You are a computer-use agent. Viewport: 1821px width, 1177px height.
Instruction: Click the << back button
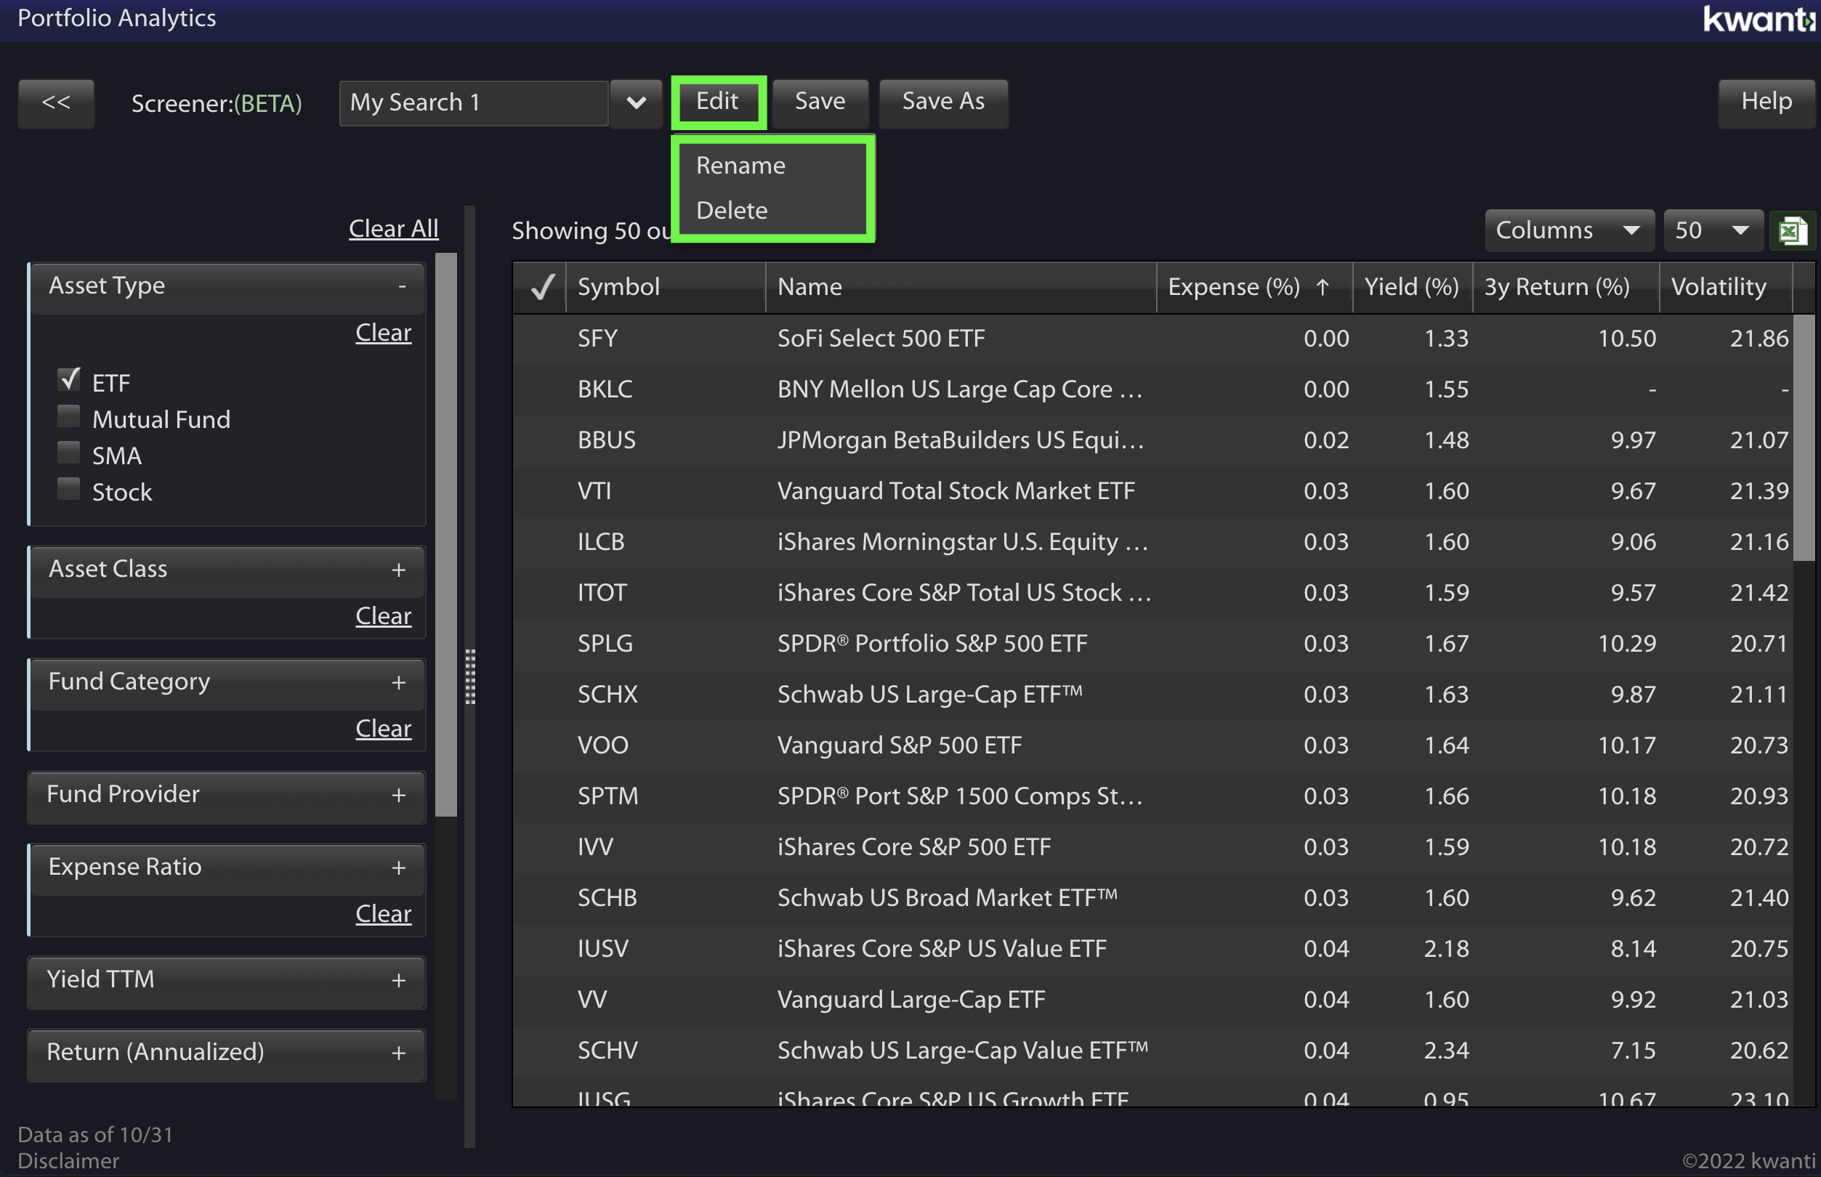56,102
